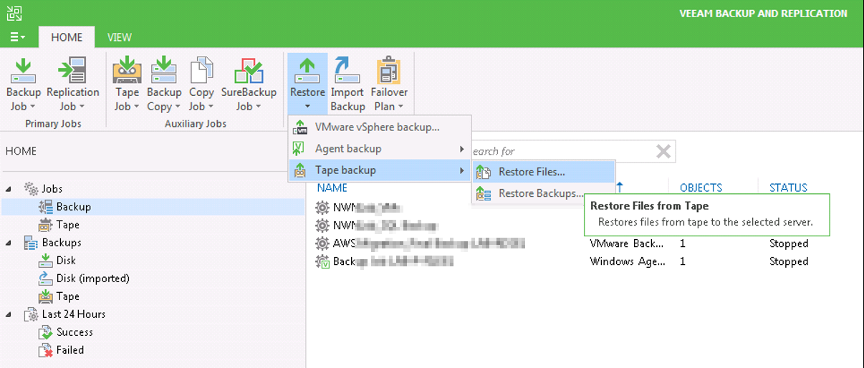This screenshot has width=864, height=368.
Task: Open the main application menu button
Action: (17, 37)
